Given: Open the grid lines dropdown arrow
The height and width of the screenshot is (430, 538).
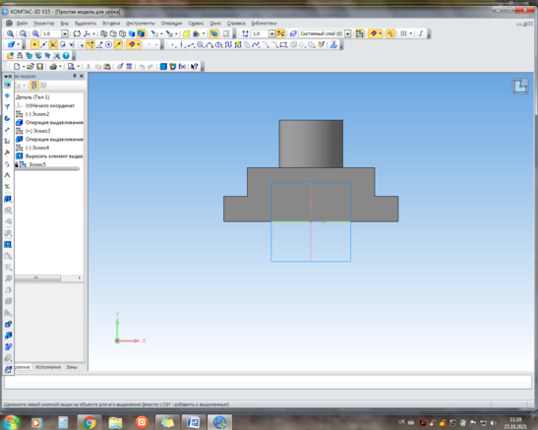Looking at the screenshot, I should [x=411, y=33].
